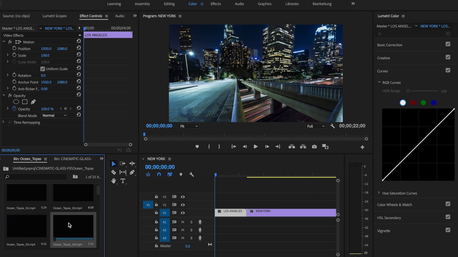Hide track V2 with eye icon
Viewport: 458px width, 257px height.
click(183, 205)
